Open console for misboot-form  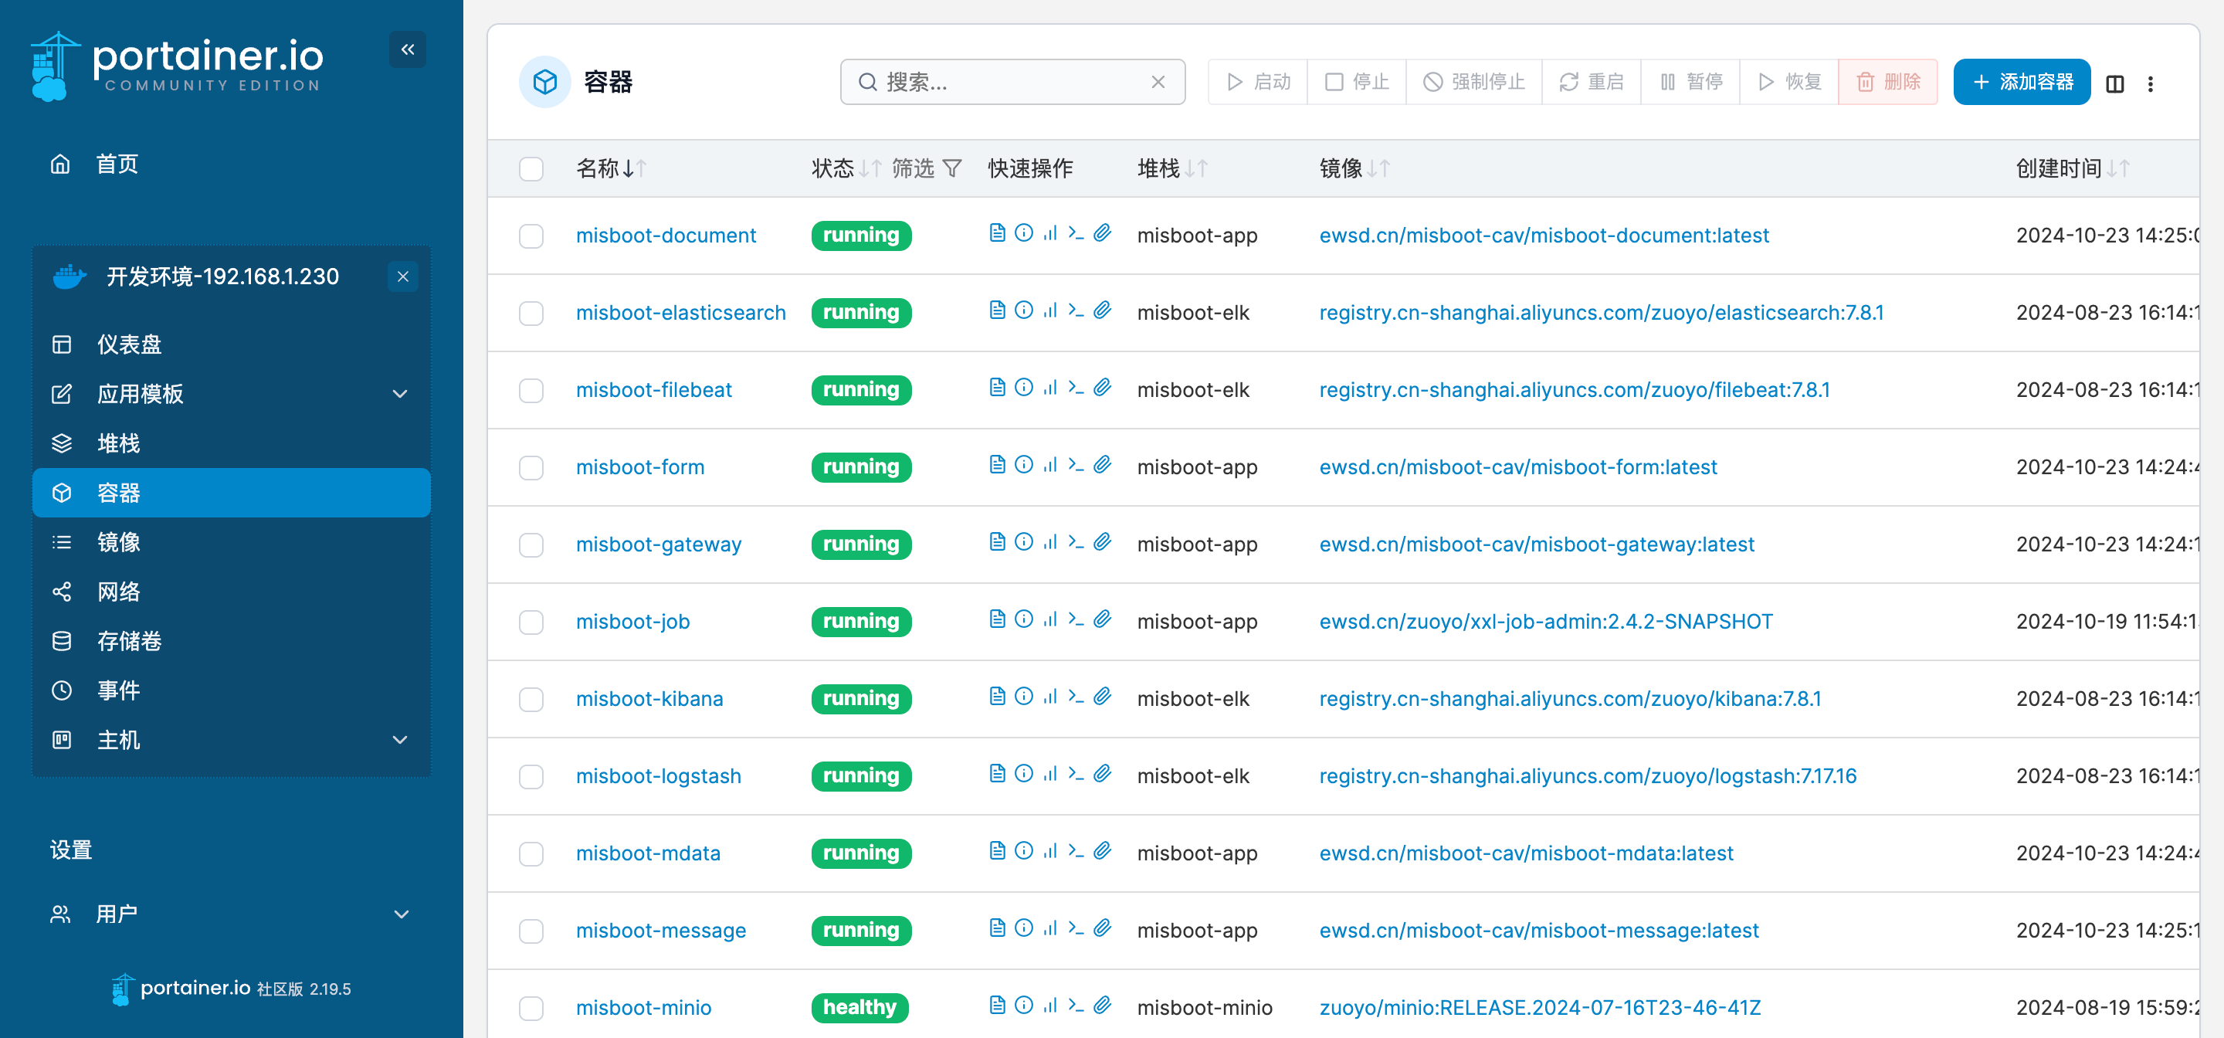(x=1076, y=465)
